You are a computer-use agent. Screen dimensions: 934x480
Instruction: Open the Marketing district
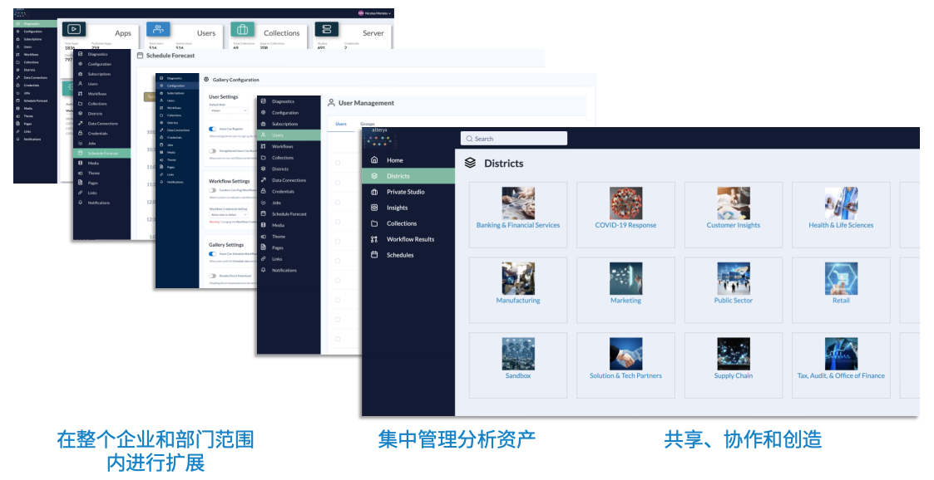(x=625, y=291)
